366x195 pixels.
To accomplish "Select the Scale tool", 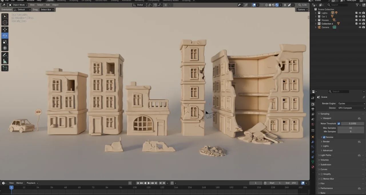I will click(x=5, y=42).
